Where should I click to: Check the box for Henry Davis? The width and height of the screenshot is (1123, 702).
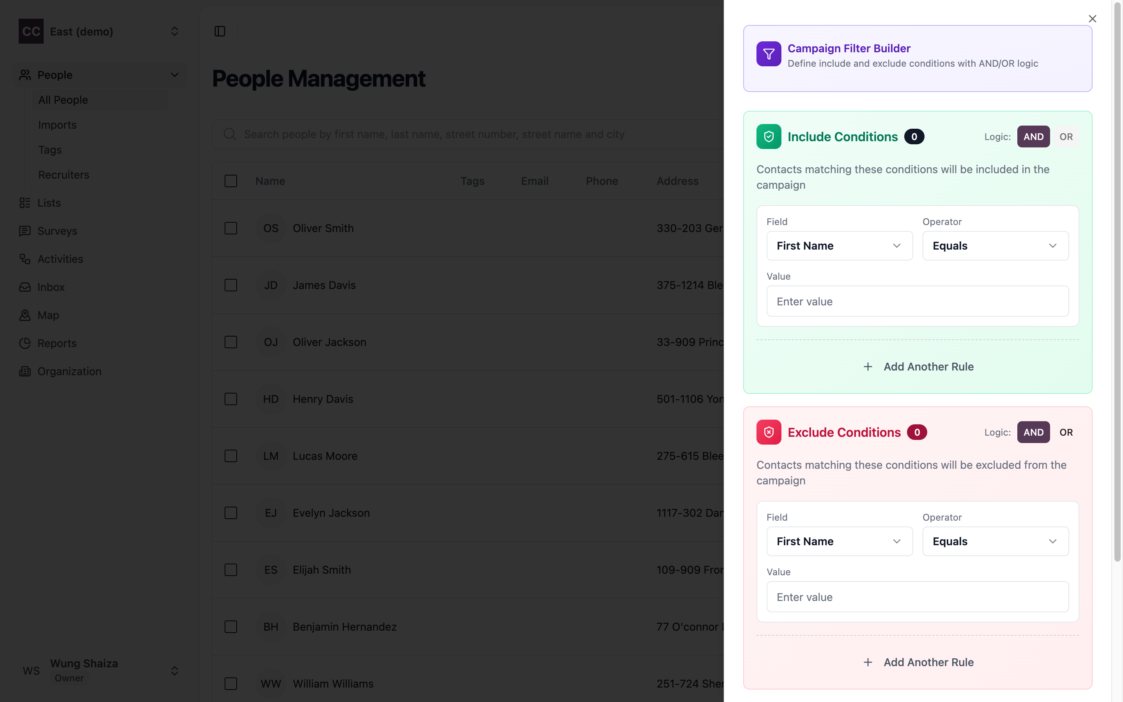pyautogui.click(x=230, y=399)
